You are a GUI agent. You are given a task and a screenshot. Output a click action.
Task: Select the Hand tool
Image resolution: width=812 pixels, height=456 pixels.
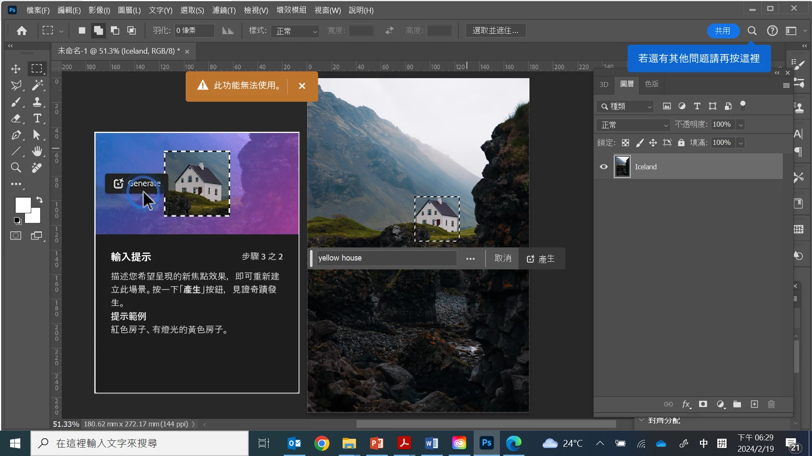pyautogui.click(x=37, y=151)
